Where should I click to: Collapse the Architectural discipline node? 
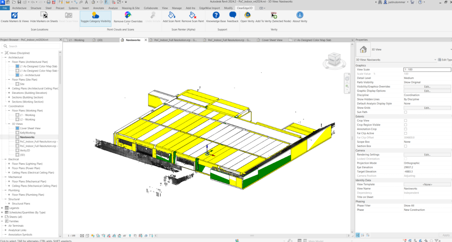6,58
